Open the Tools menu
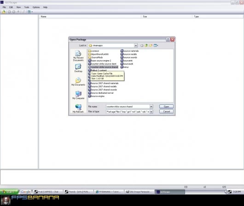 [x=27, y=7]
